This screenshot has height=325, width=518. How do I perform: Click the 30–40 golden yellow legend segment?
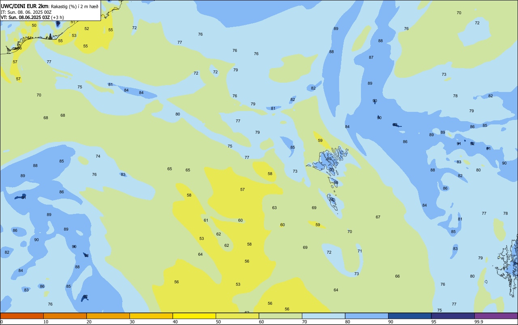pos(151,316)
